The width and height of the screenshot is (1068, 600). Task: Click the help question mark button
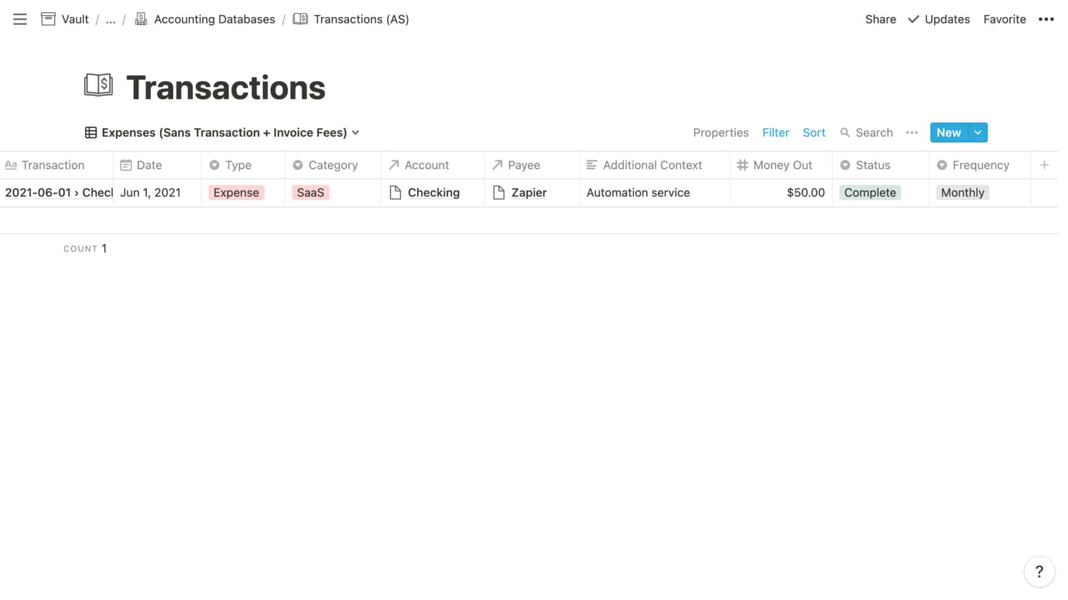click(x=1039, y=571)
